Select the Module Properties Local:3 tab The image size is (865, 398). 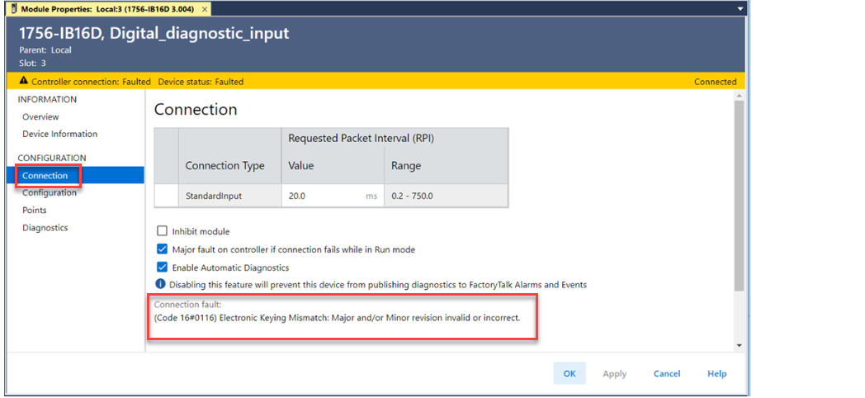tap(108, 9)
